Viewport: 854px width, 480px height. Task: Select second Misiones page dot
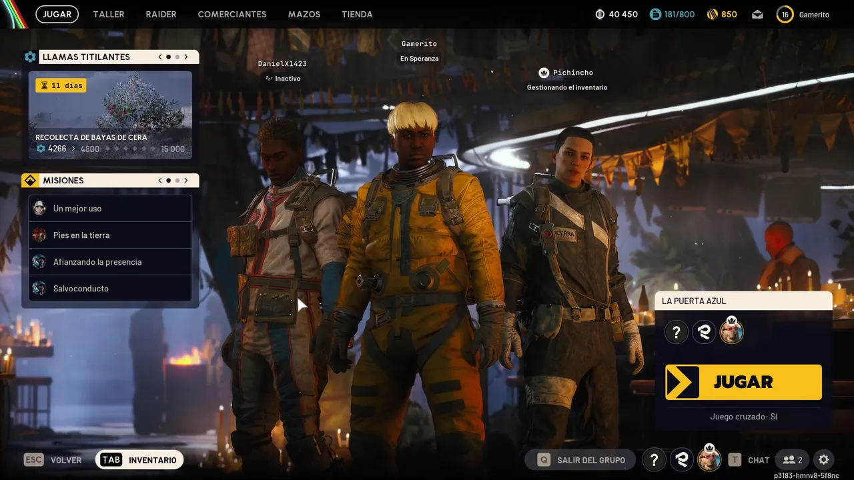coord(177,181)
